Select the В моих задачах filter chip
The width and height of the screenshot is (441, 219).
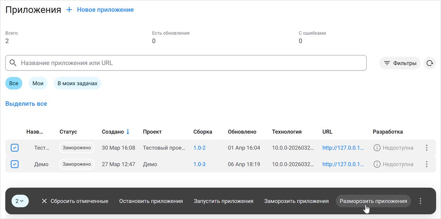77,83
